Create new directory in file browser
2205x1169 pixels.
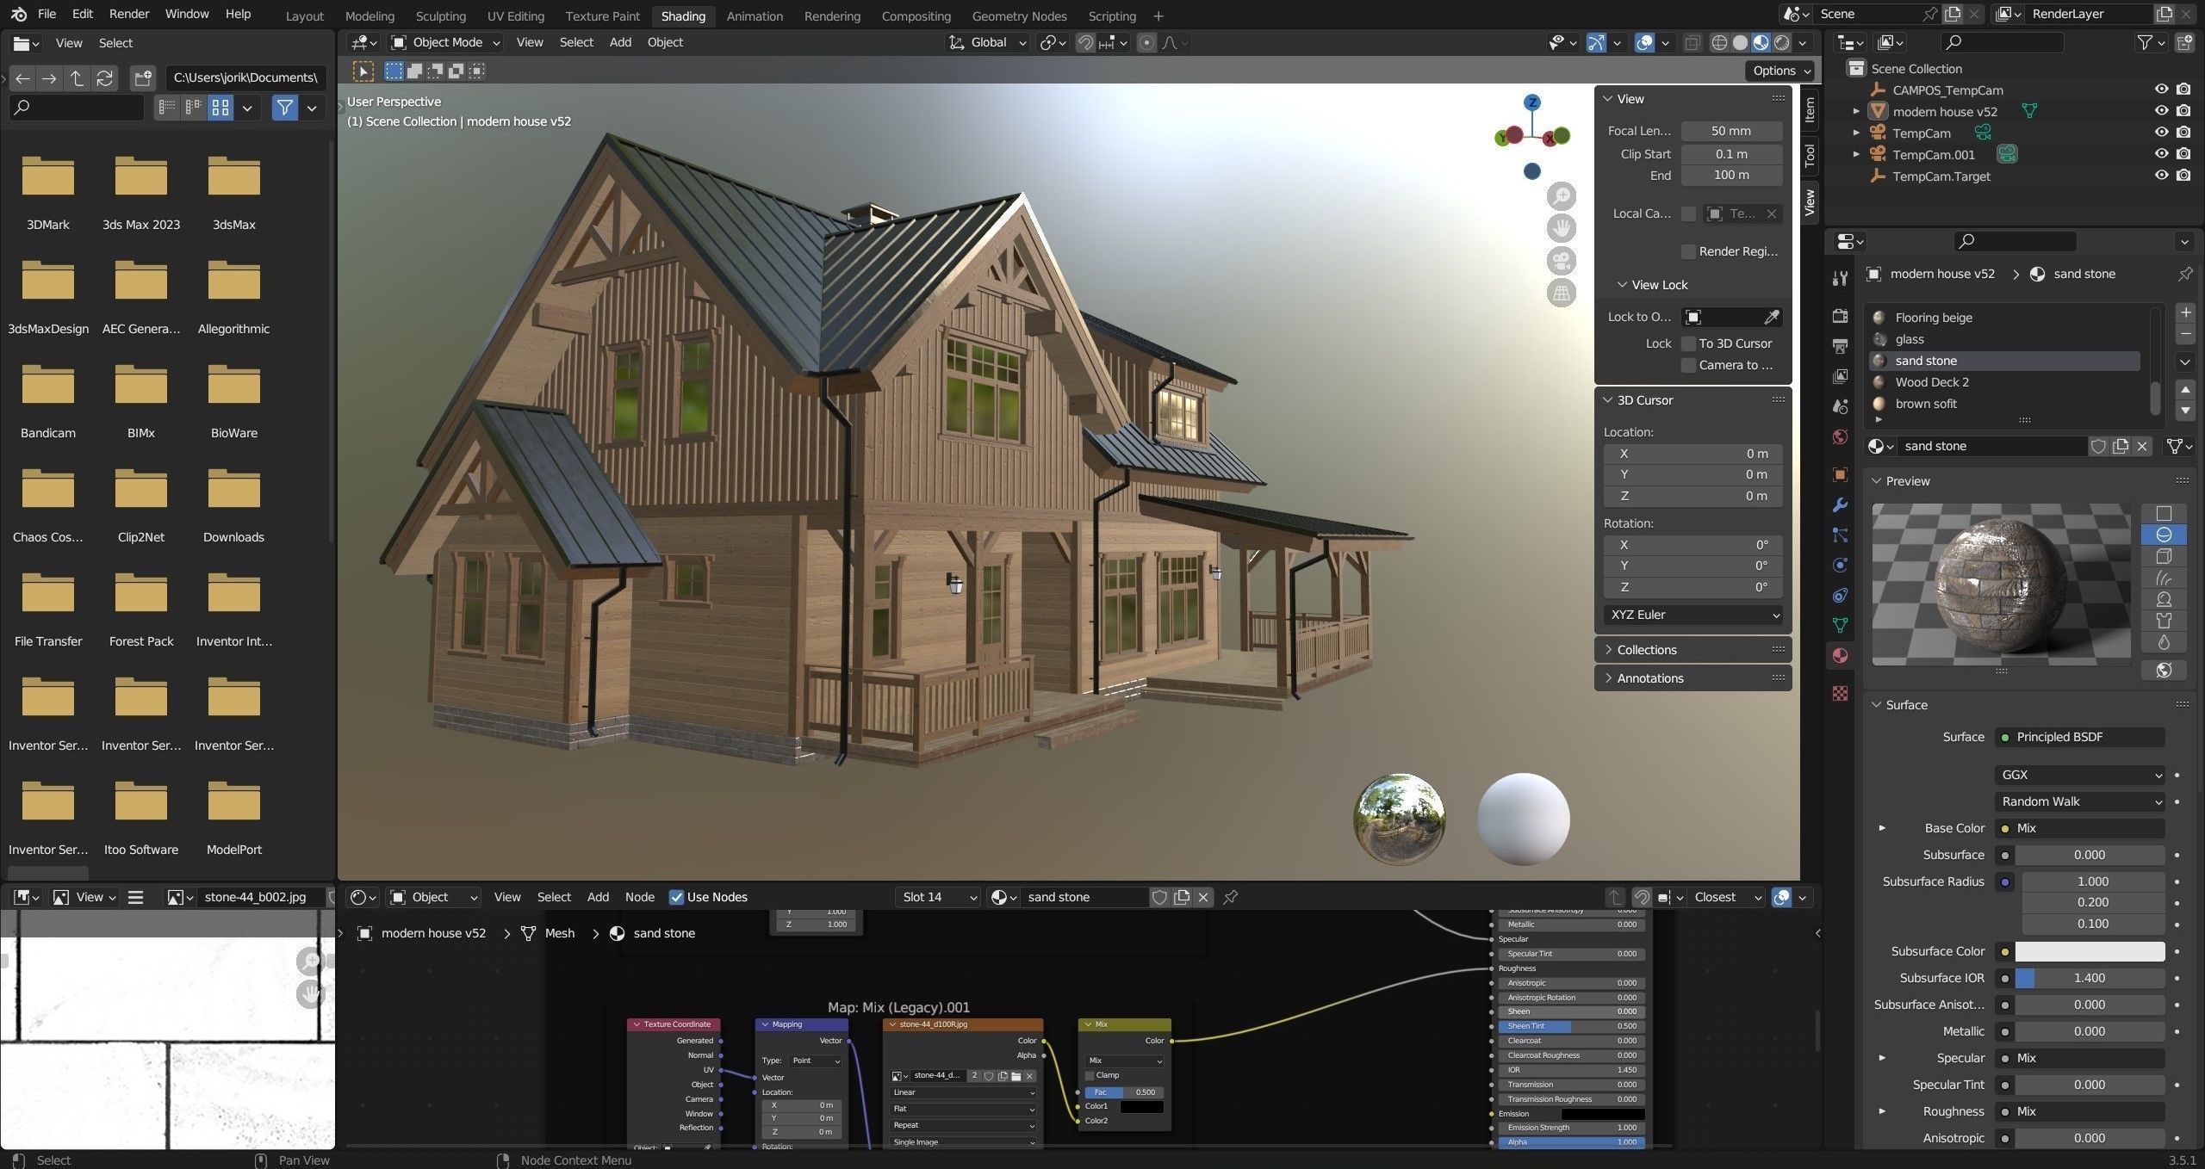[x=143, y=78]
